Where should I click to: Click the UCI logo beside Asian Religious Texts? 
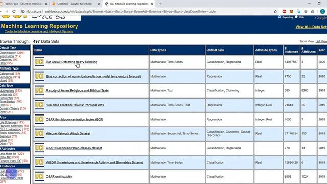coord(39,90)
